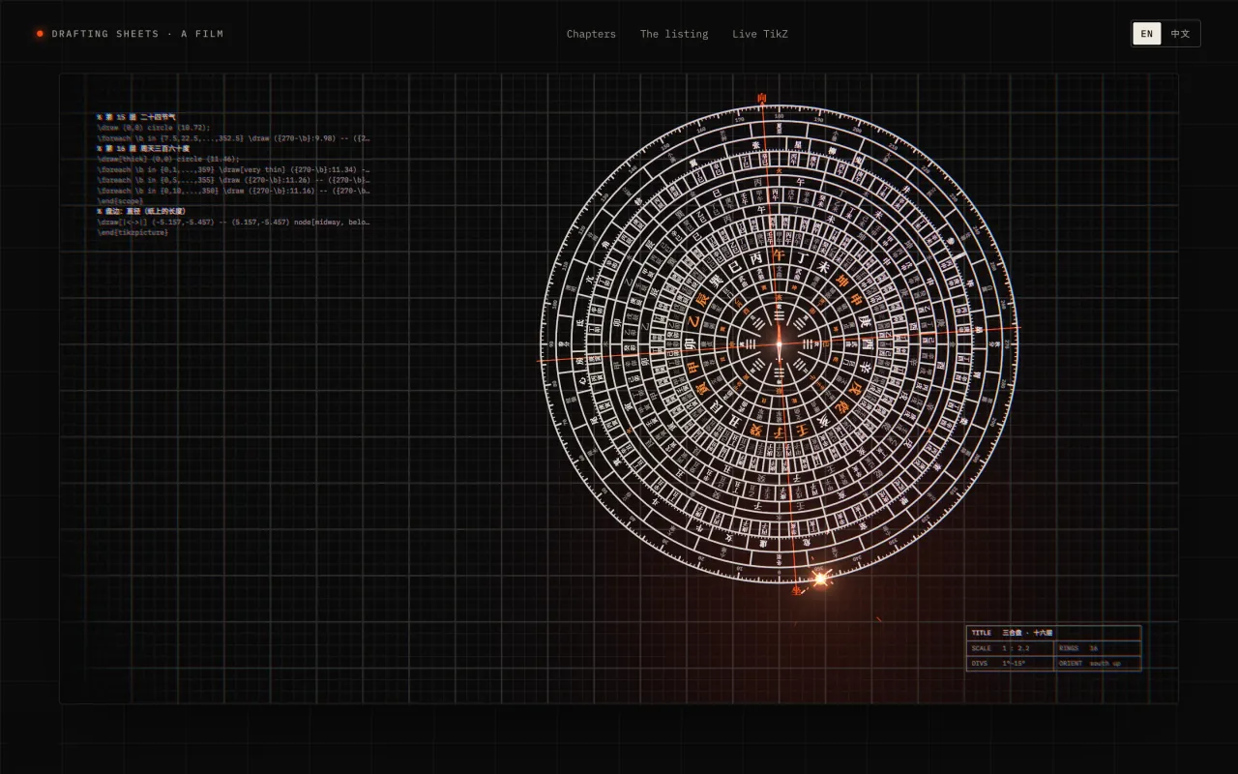
Task: Select the \foreach line with {0,5,...,355}
Action: [x=233, y=180]
